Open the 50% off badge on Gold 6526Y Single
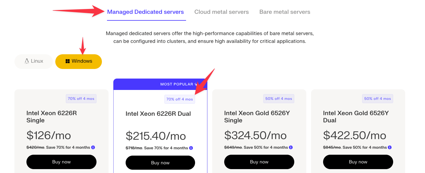 (279, 98)
